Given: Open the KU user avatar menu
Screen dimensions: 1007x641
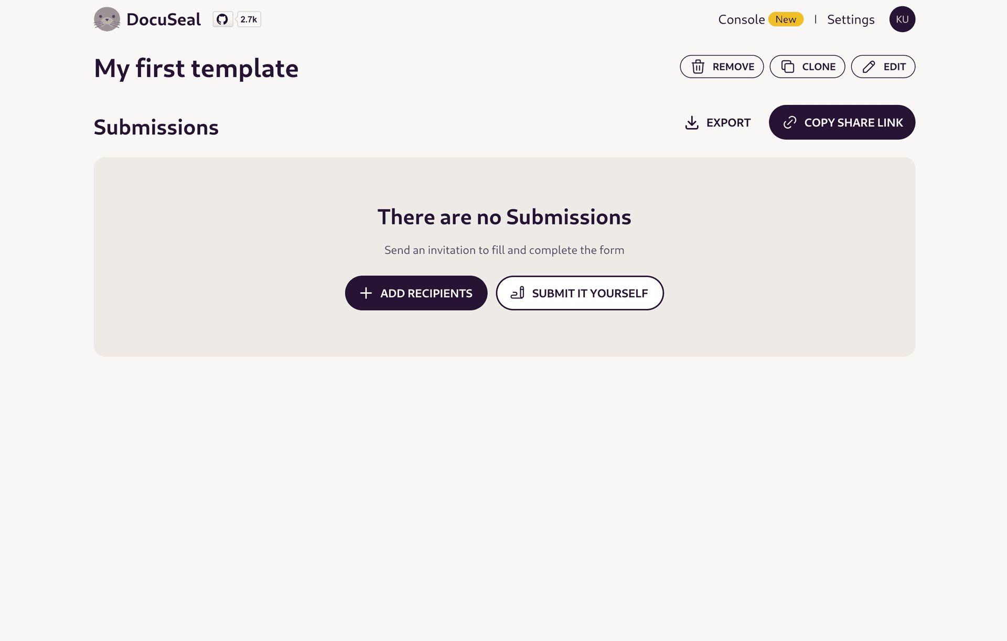Looking at the screenshot, I should [x=902, y=19].
